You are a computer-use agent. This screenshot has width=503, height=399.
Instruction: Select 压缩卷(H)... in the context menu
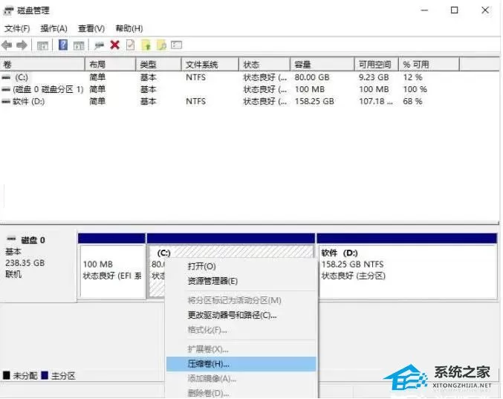241,364
